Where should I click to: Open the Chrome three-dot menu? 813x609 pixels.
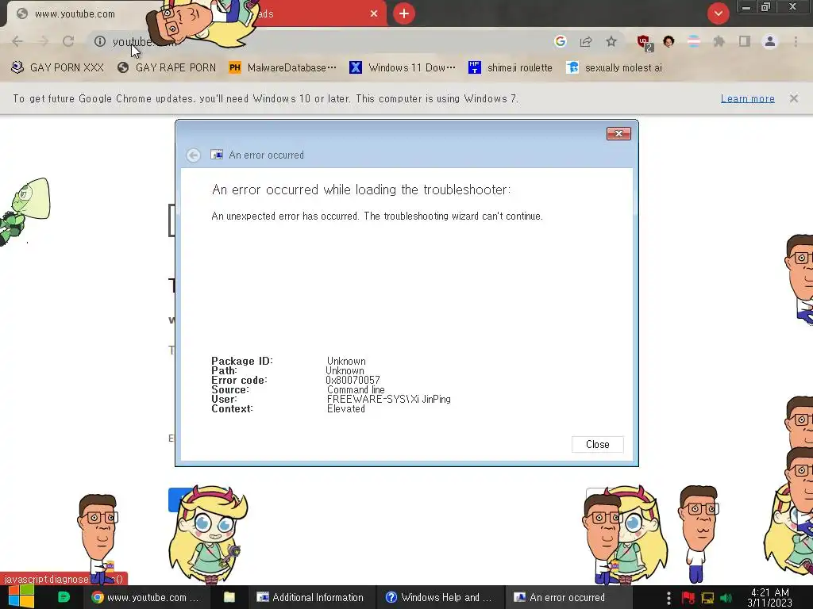point(796,41)
